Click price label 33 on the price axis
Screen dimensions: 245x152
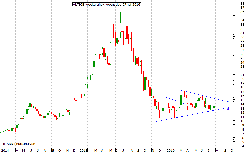pos(242,25)
